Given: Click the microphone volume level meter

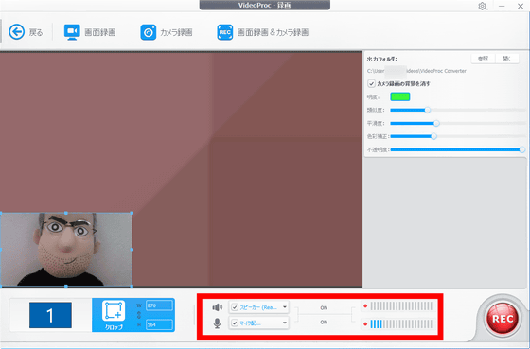Looking at the screenshot, I should click(401, 324).
